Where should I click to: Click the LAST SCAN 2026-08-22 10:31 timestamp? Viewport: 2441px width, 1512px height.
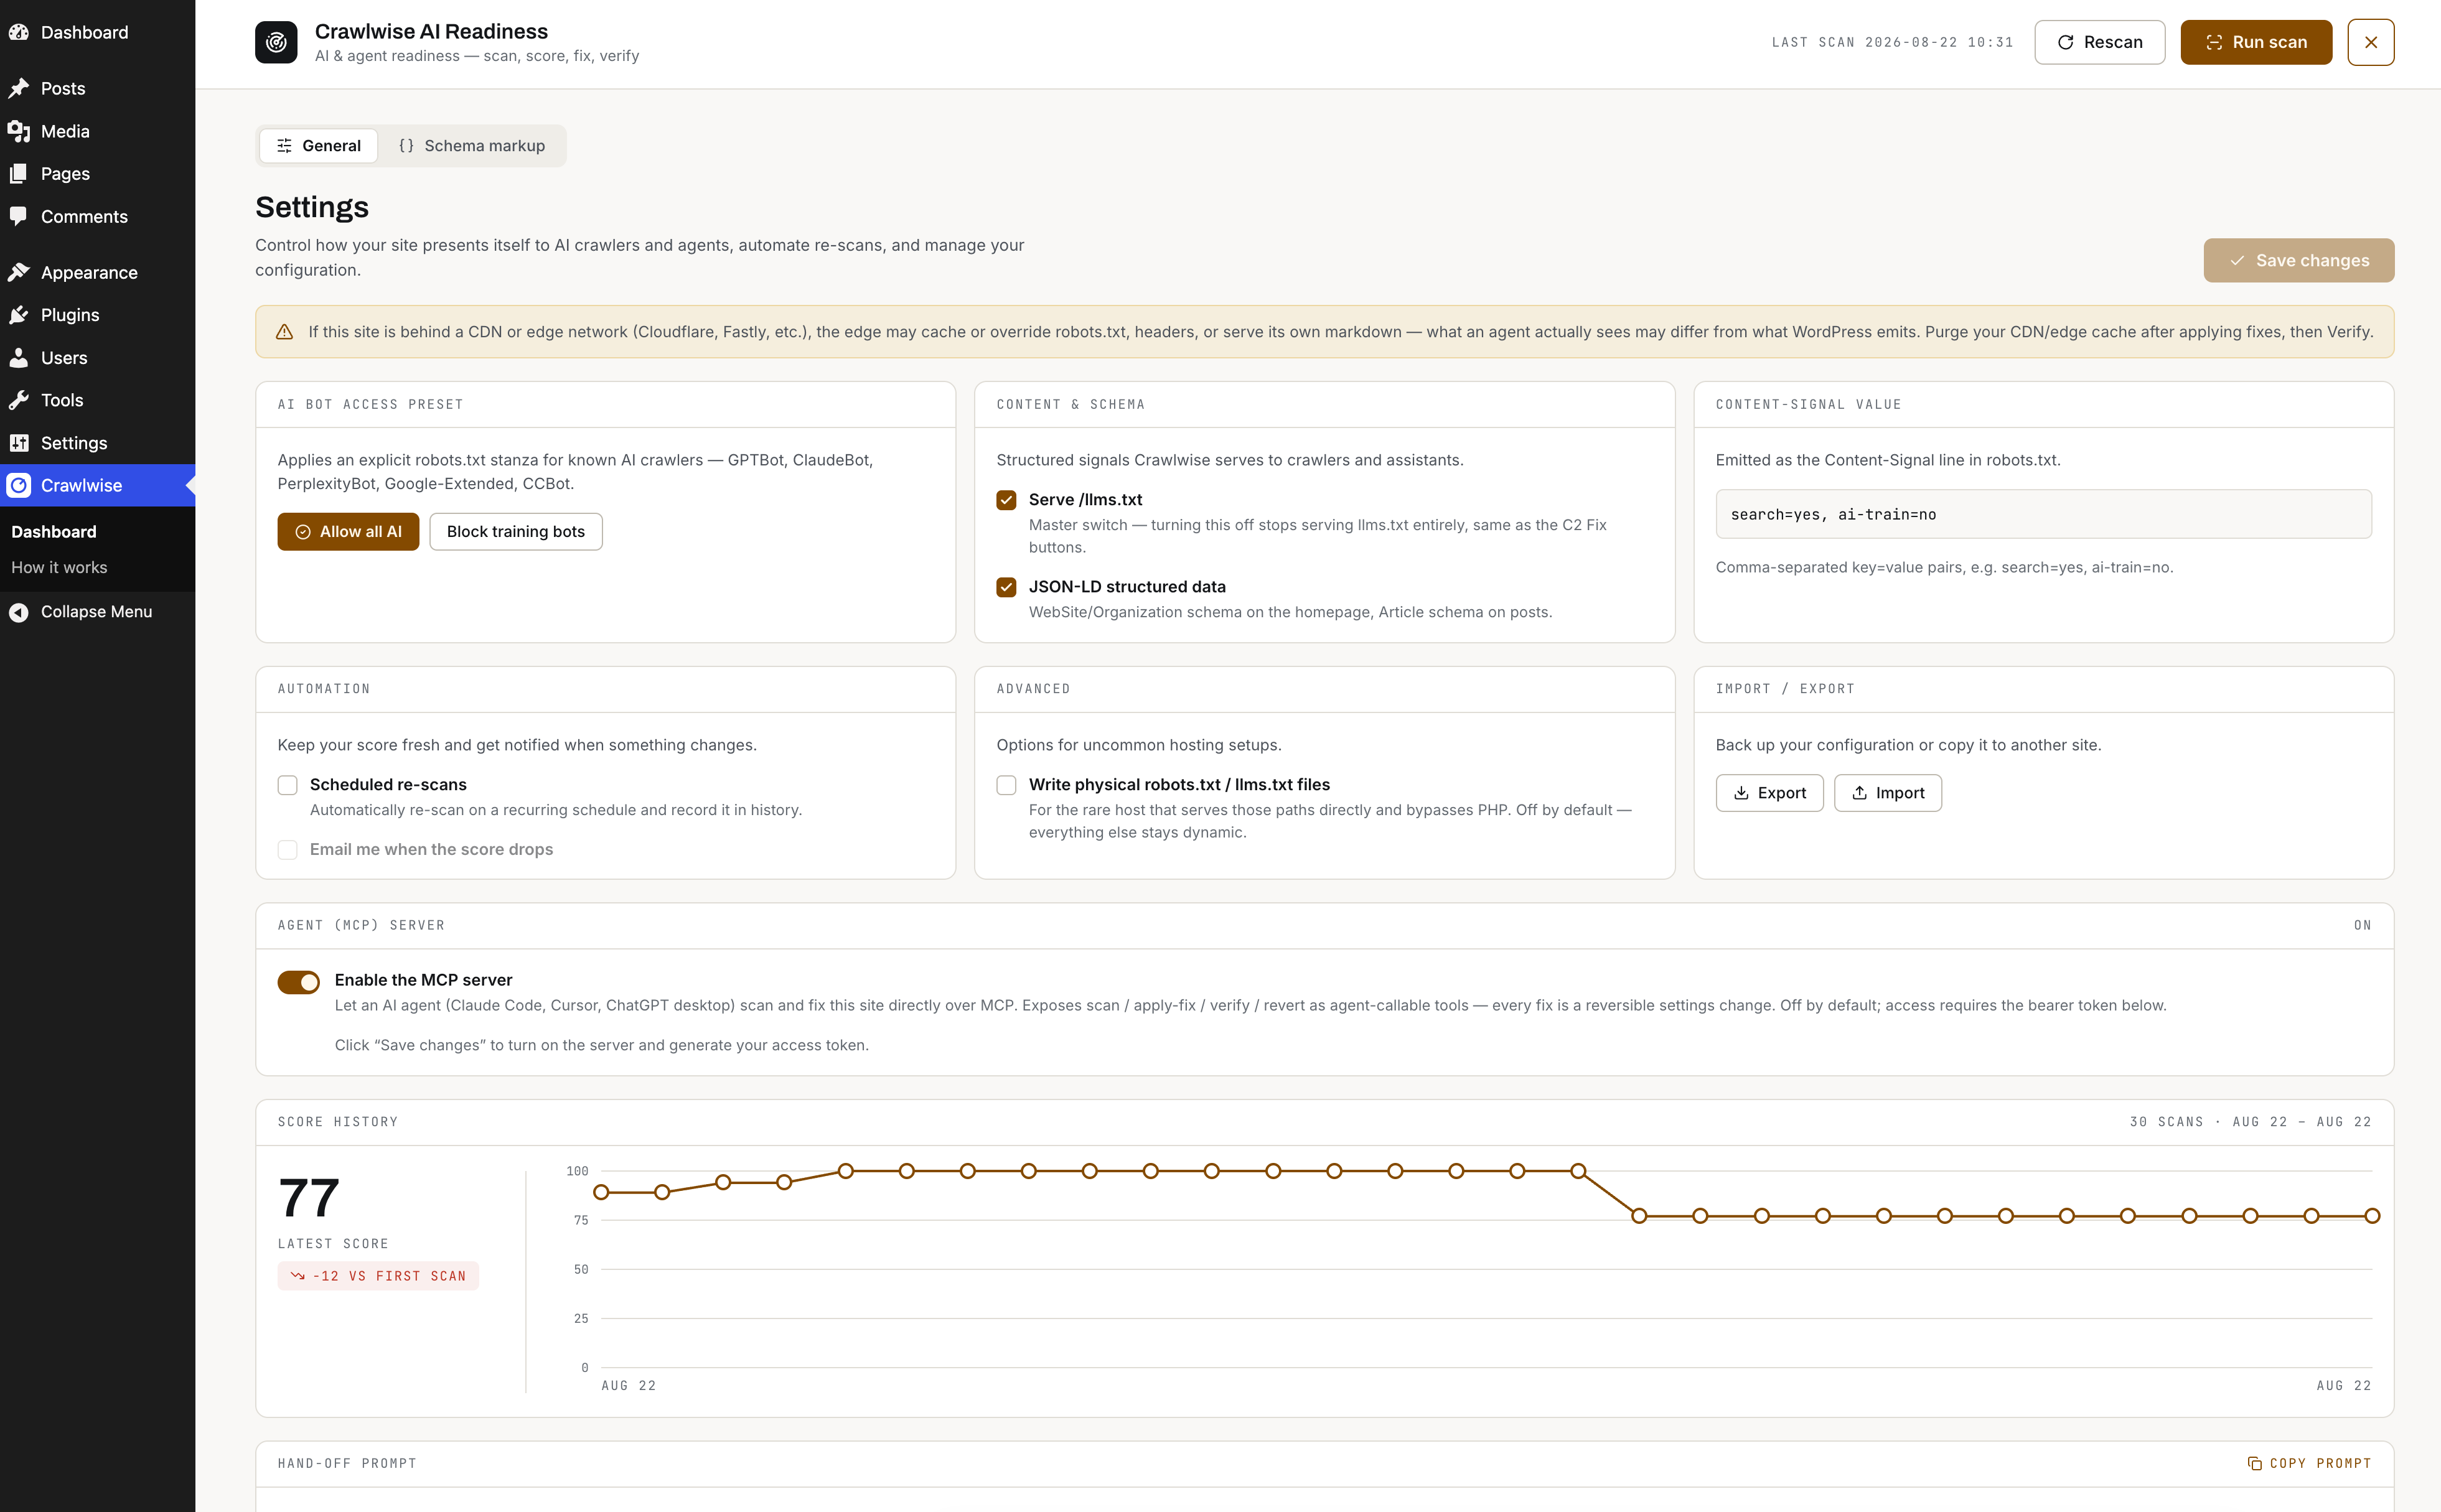[1892, 42]
